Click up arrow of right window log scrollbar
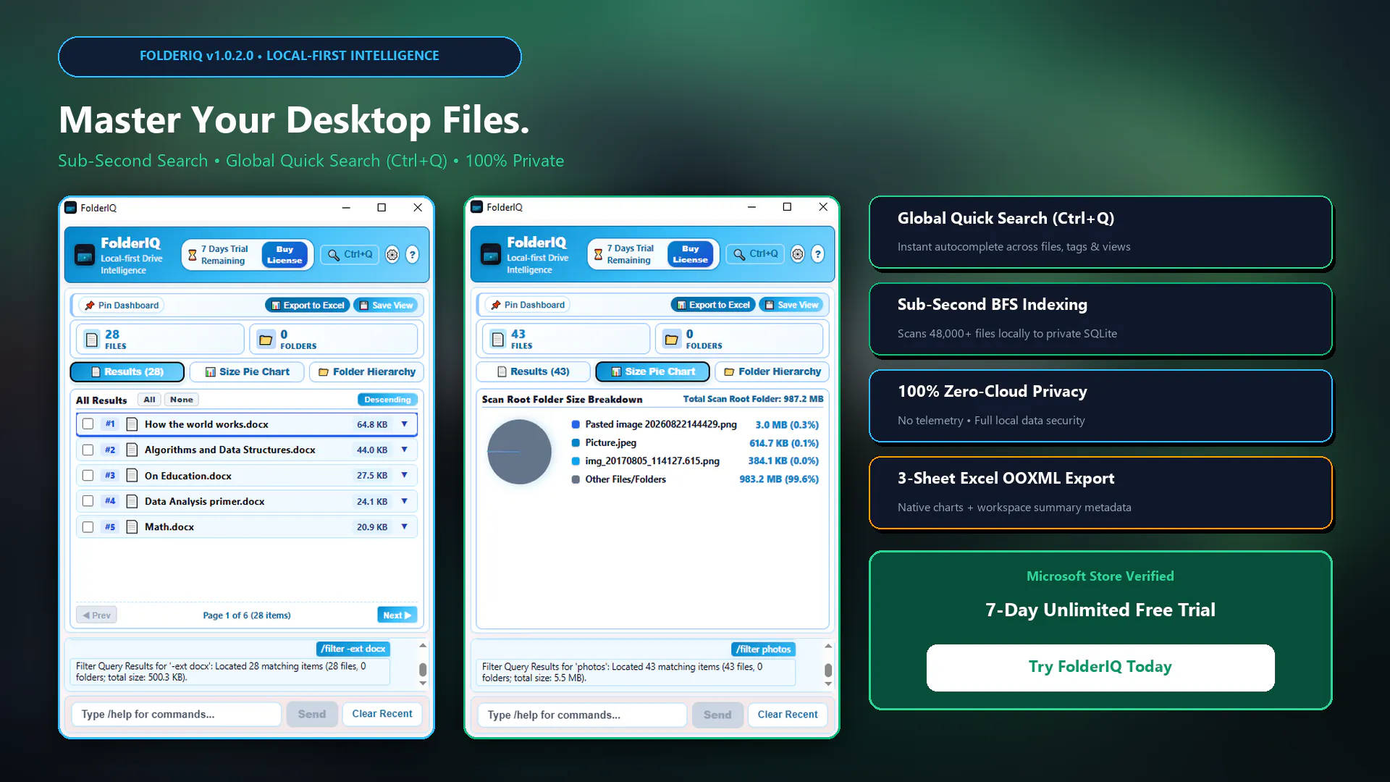 [828, 646]
